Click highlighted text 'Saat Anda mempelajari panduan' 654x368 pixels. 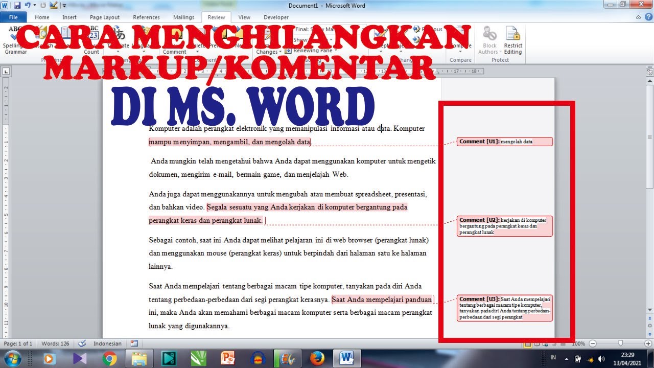point(382,300)
